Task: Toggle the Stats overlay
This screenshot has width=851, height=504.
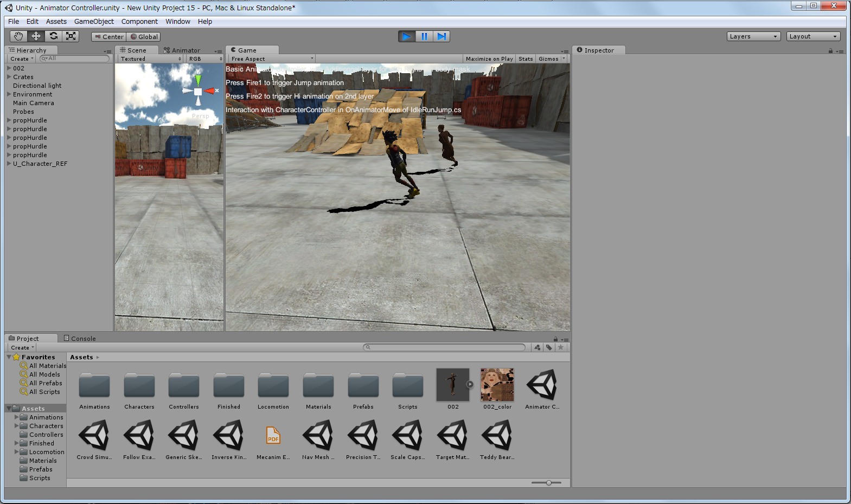Action: pos(526,59)
